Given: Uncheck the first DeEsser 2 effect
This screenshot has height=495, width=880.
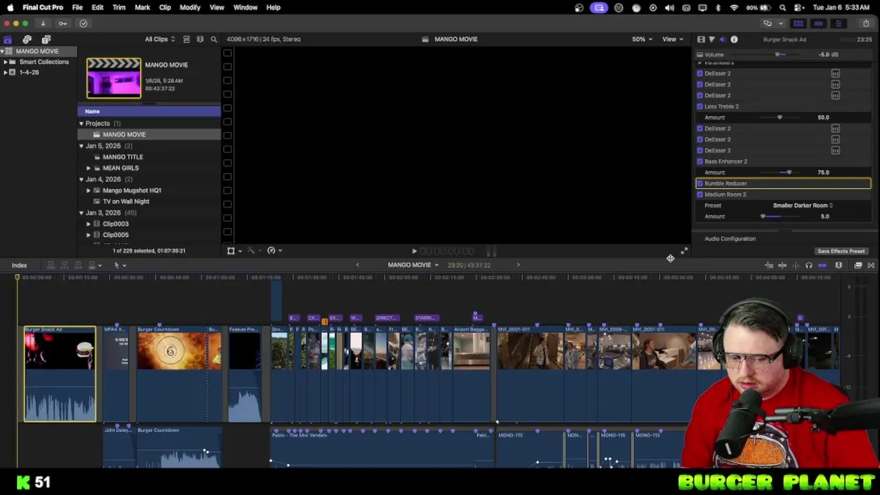Looking at the screenshot, I should point(700,74).
